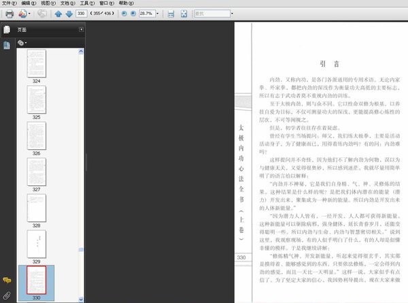Image resolution: width=408 pixels, height=303 pixels.
Task: Open the 文档 menu
Action: click(67, 3)
